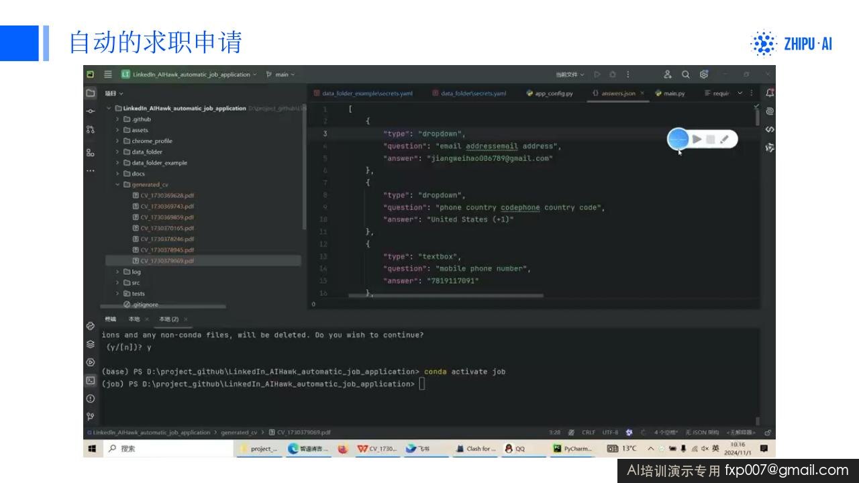This screenshot has height=483, width=859.
Task: Expand the docs folder
Action: (117, 174)
